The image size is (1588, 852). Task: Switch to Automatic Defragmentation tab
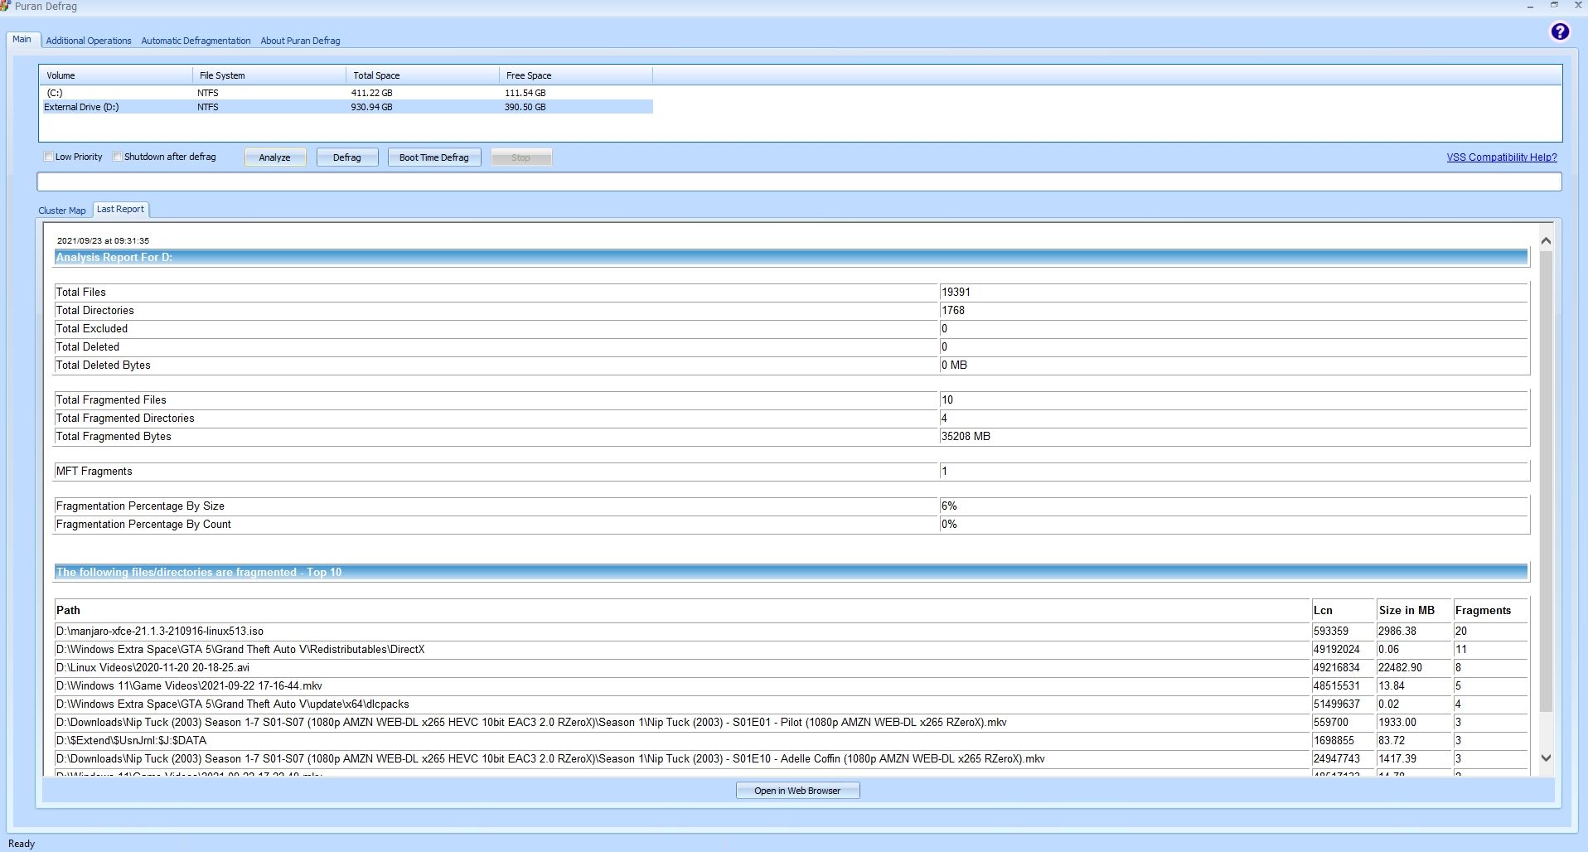pyautogui.click(x=196, y=41)
